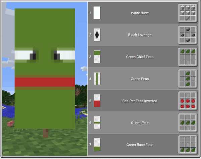This screenshot has height=159, width=201.
Task: Click the red mouth stripe on banner
Action: click(x=45, y=82)
